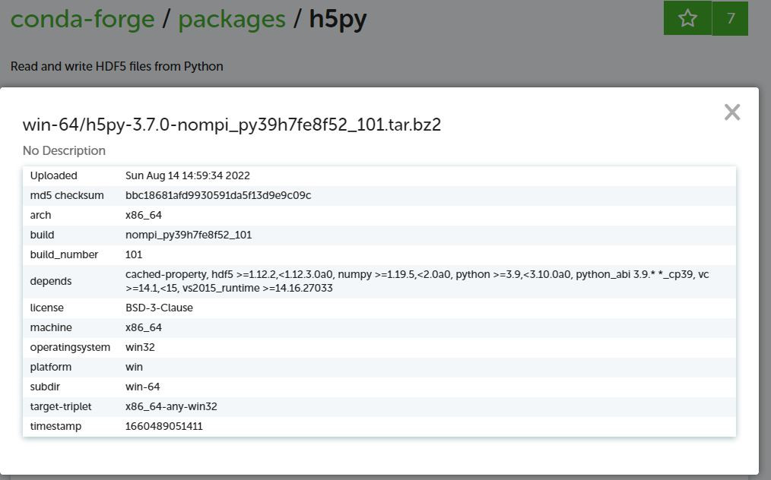Screen dimensions: 771x480
Task: Click the operatingsystem value win32
Action: click(x=139, y=347)
